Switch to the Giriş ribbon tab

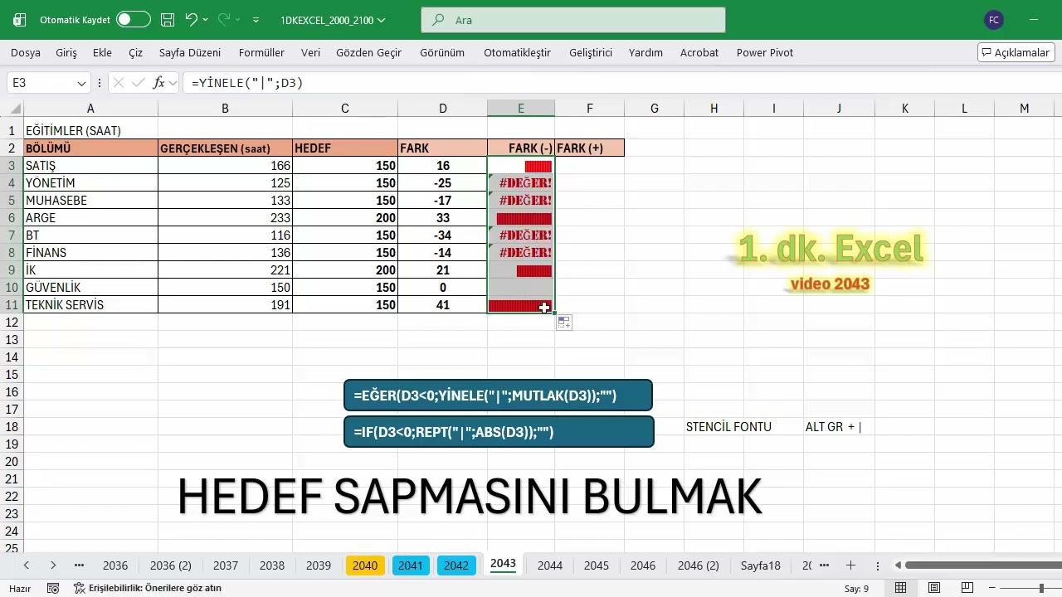(66, 52)
